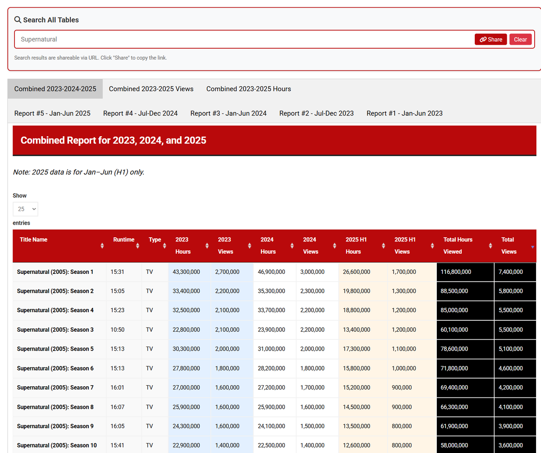Screen dimensions: 541x453
Task: Click Season 5 total hours 78,600,000
Action: coord(454,349)
